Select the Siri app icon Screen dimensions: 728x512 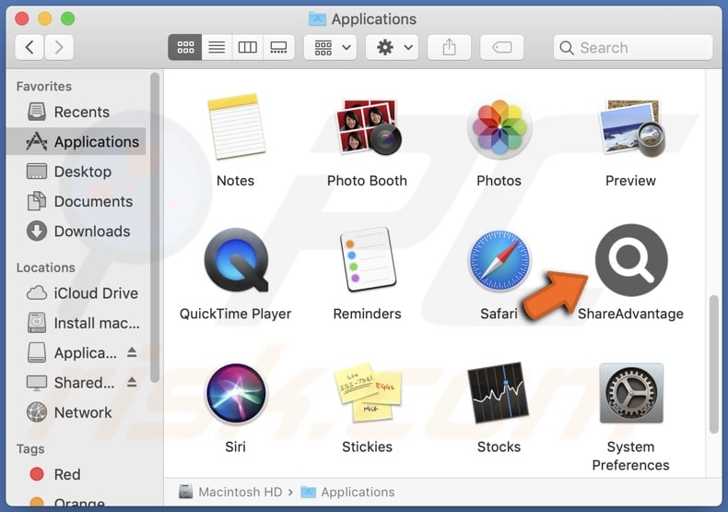point(236,394)
